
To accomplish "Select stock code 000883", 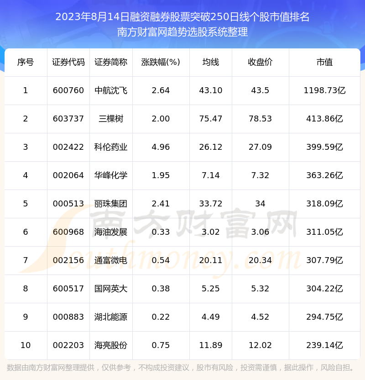I will tap(68, 317).
